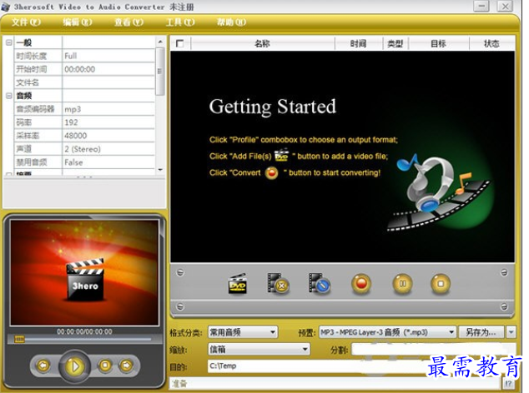The height and width of the screenshot is (393, 529).
Task: Click the remove file filmstrip icon
Action: (x=278, y=284)
